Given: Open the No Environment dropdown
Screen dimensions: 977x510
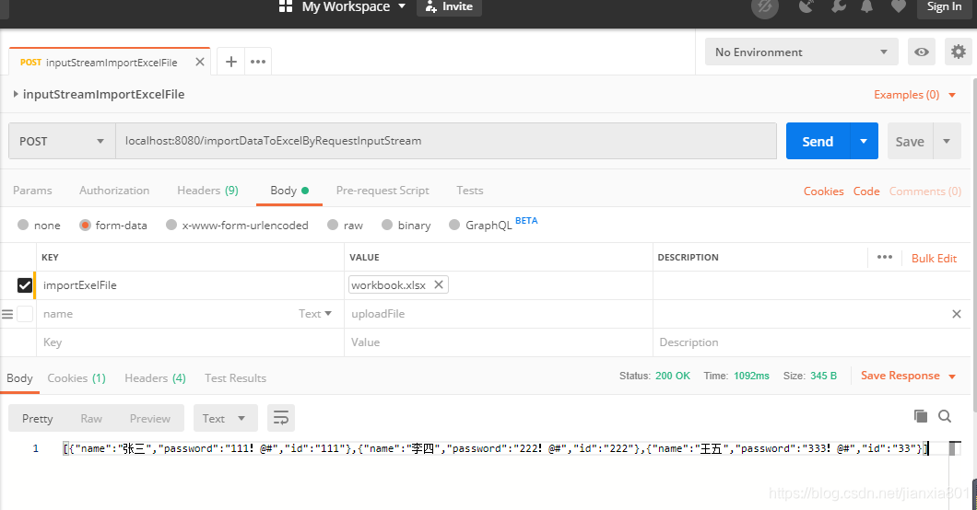Looking at the screenshot, I should [801, 52].
